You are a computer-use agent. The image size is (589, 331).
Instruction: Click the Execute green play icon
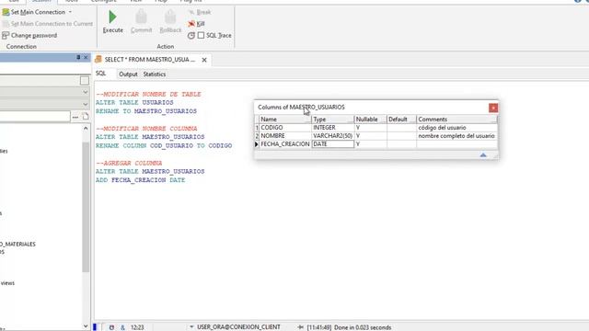(x=112, y=17)
